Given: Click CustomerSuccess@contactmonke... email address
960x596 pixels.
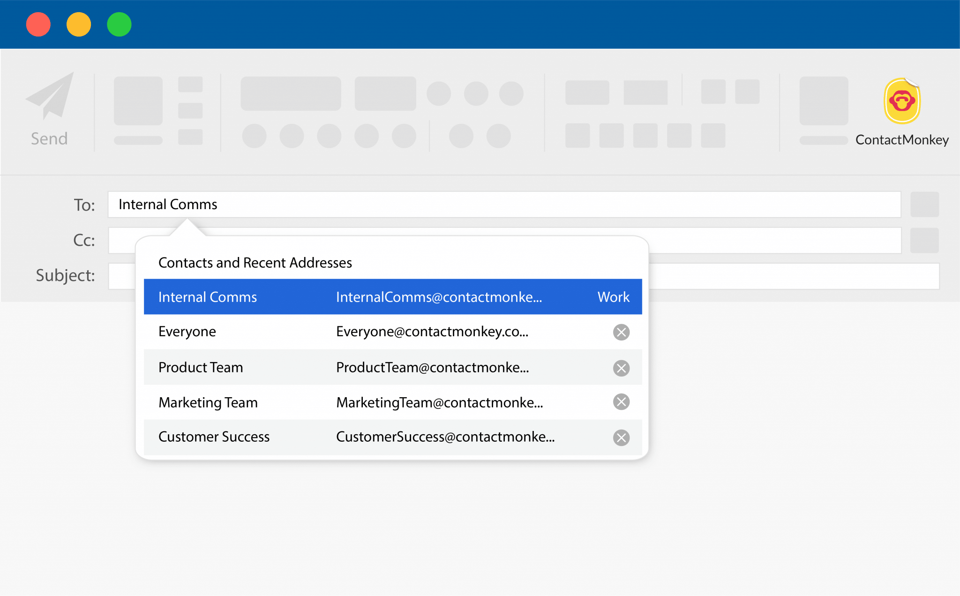Looking at the screenshot, I should [445, 437].
